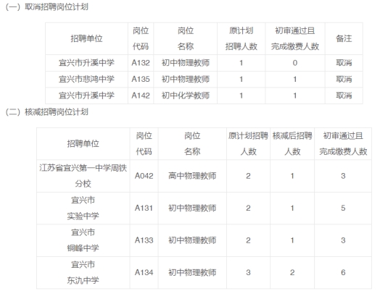Image resolution: width=388 pixels, height=291 pixels.
Task: Click the 核减后招聘人数 column header
Action: pyautogui.click(x=292, y=143)
